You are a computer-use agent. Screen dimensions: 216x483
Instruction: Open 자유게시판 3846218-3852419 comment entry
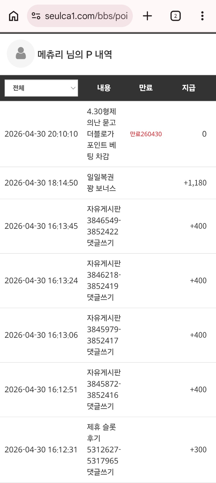tap(104, 280)
